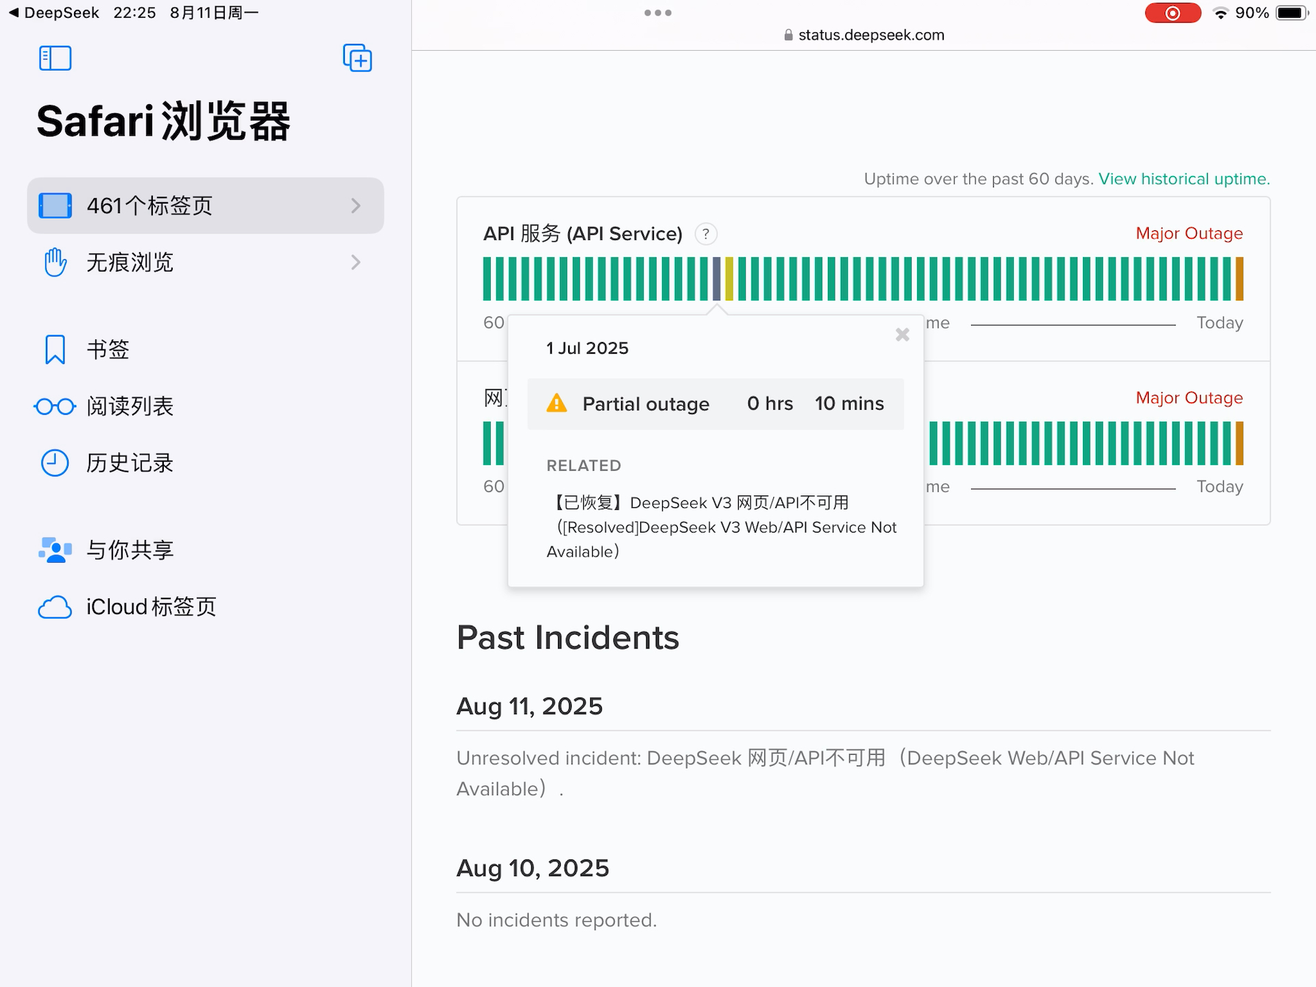
Task: Click the tabs icon next to 461个标签页
Action: click(55, 206)
